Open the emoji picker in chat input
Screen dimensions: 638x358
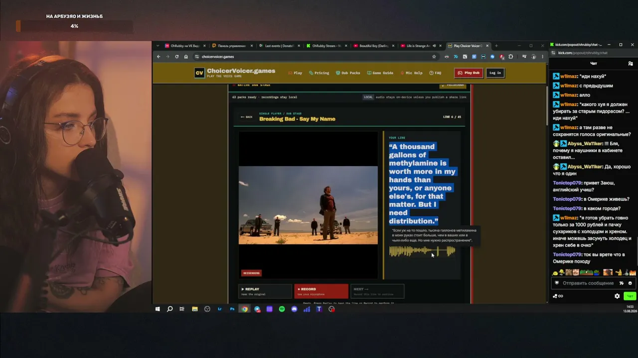[630, 283]
